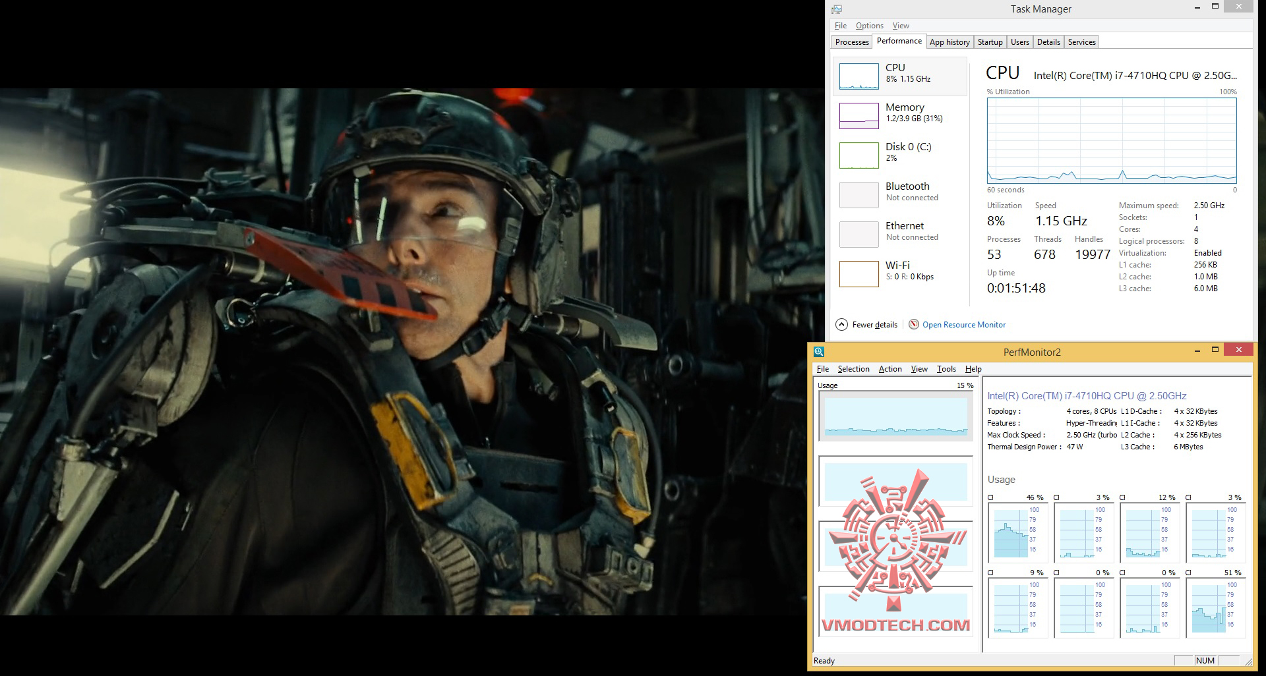
Task: Select the Ethernet sidebar thumbnail
Action: point(859,235)
